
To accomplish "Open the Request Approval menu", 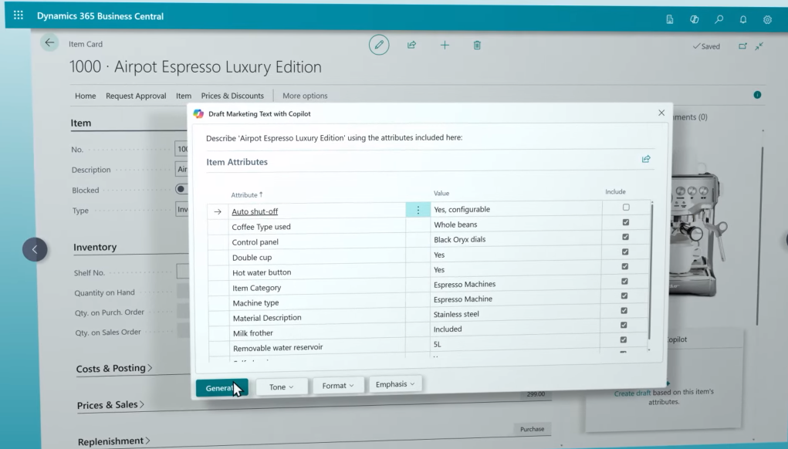I will [136, 96].
